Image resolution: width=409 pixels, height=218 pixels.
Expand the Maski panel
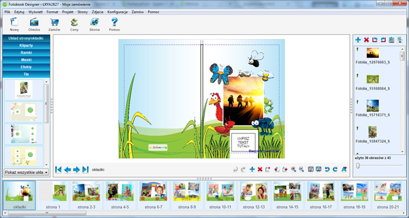pyautogui.click(x=26, y=60)
